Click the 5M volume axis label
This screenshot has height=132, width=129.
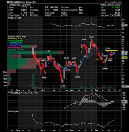(6, 85)
